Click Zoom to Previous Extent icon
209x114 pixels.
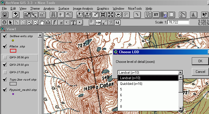pos(118,15)
